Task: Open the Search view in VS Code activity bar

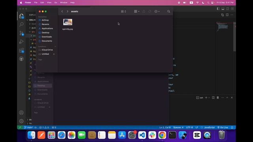Action: [x=21, y=24]
